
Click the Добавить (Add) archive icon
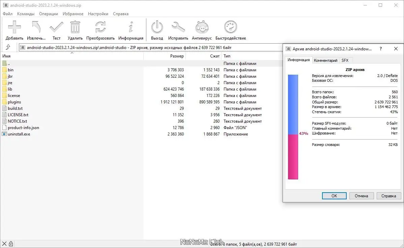tap(14, 27)
